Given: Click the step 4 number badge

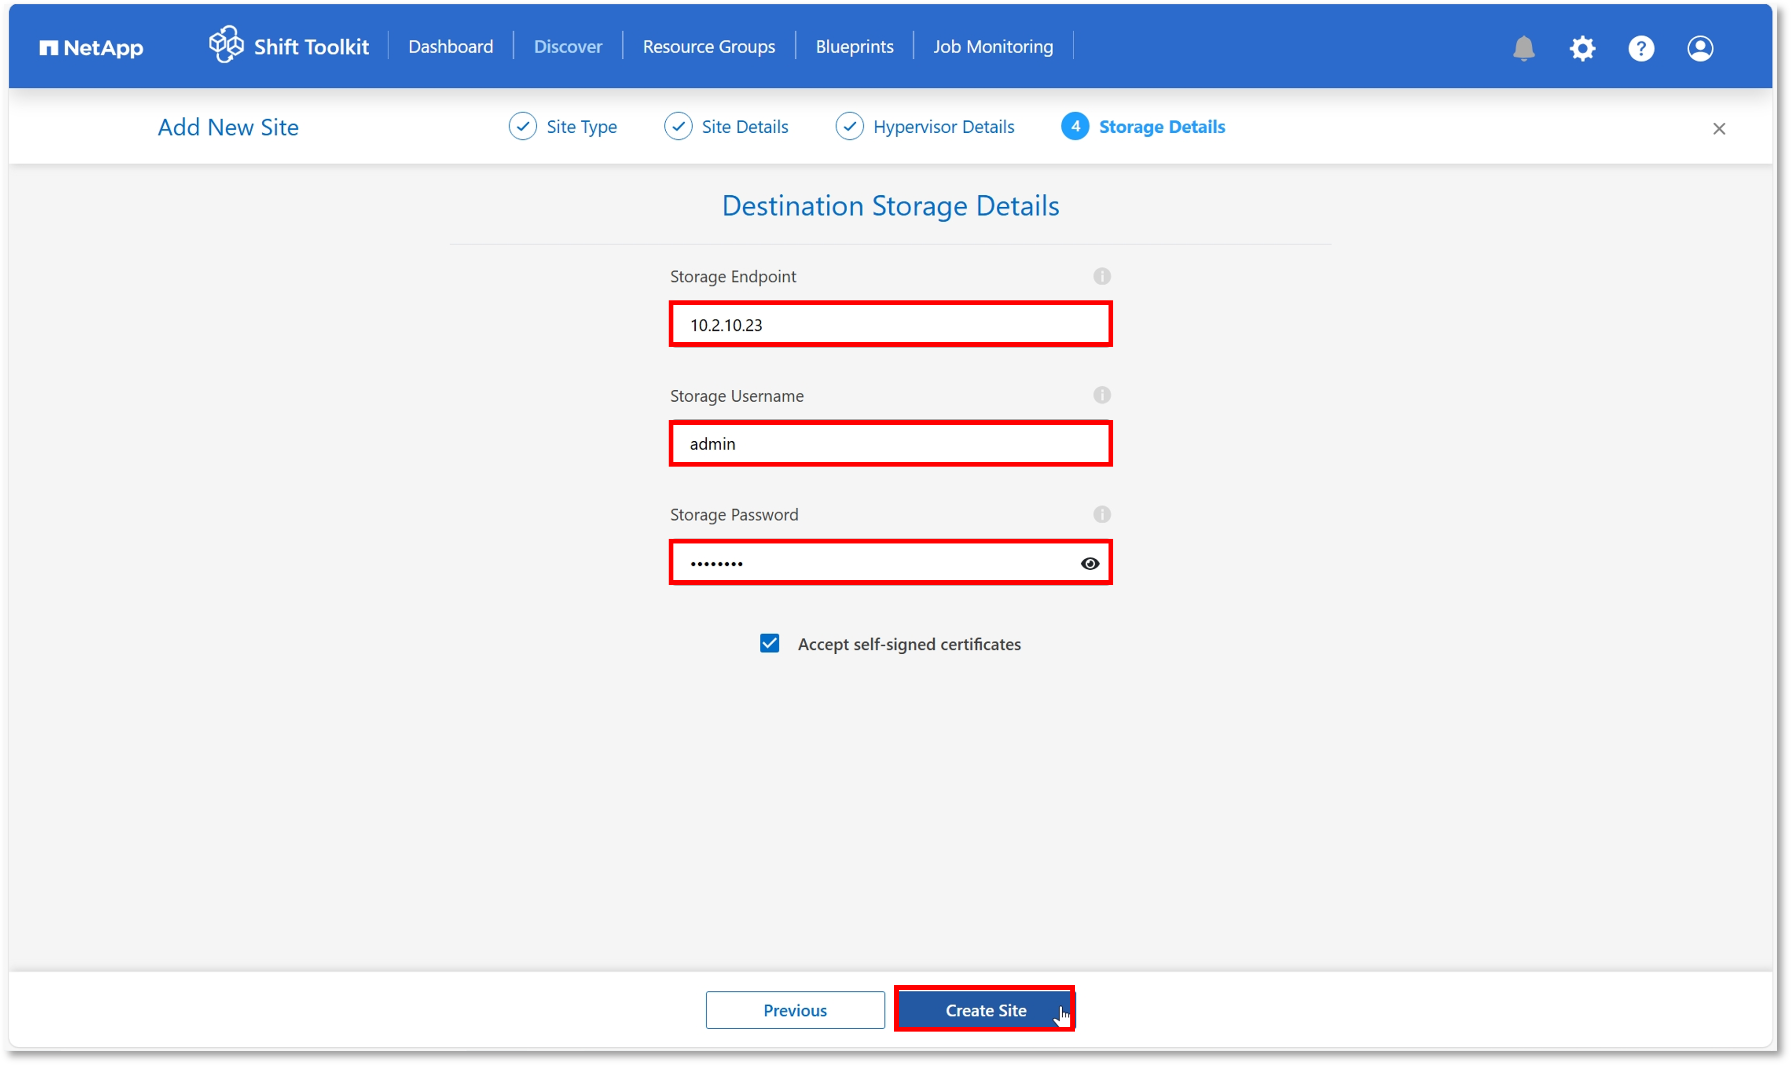Looking at the screenshot, I should [x=1075, y=126].
